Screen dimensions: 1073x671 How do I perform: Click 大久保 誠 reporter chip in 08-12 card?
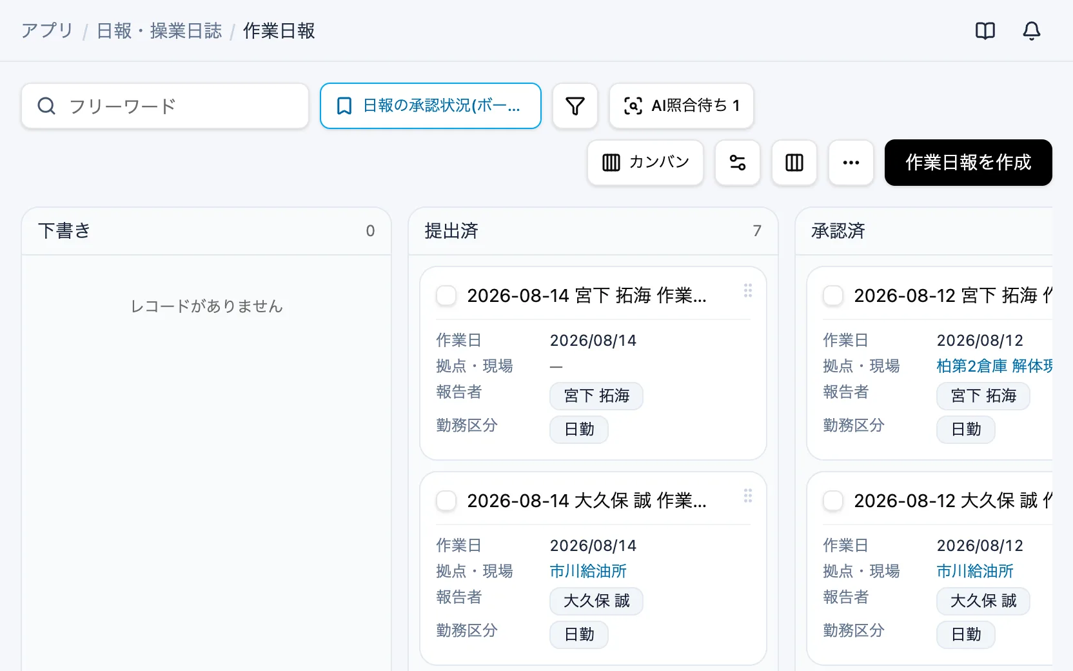(x=983, y=601)
